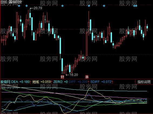The image size is (153, 114).
Task: Open the 指标说明 indicator description
Action: coord(144,82)
